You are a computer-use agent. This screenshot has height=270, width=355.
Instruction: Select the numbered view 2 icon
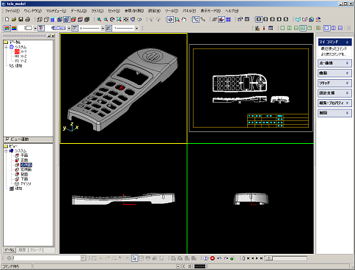[266, 19]
